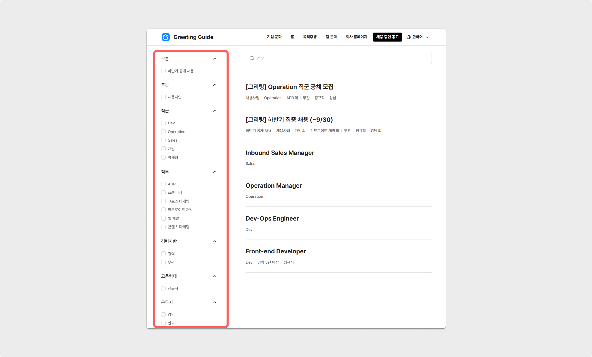The image size is (592, 357).
Task: Open the Inbound Sales Manager posting
Action: click(x=280, y=153)
